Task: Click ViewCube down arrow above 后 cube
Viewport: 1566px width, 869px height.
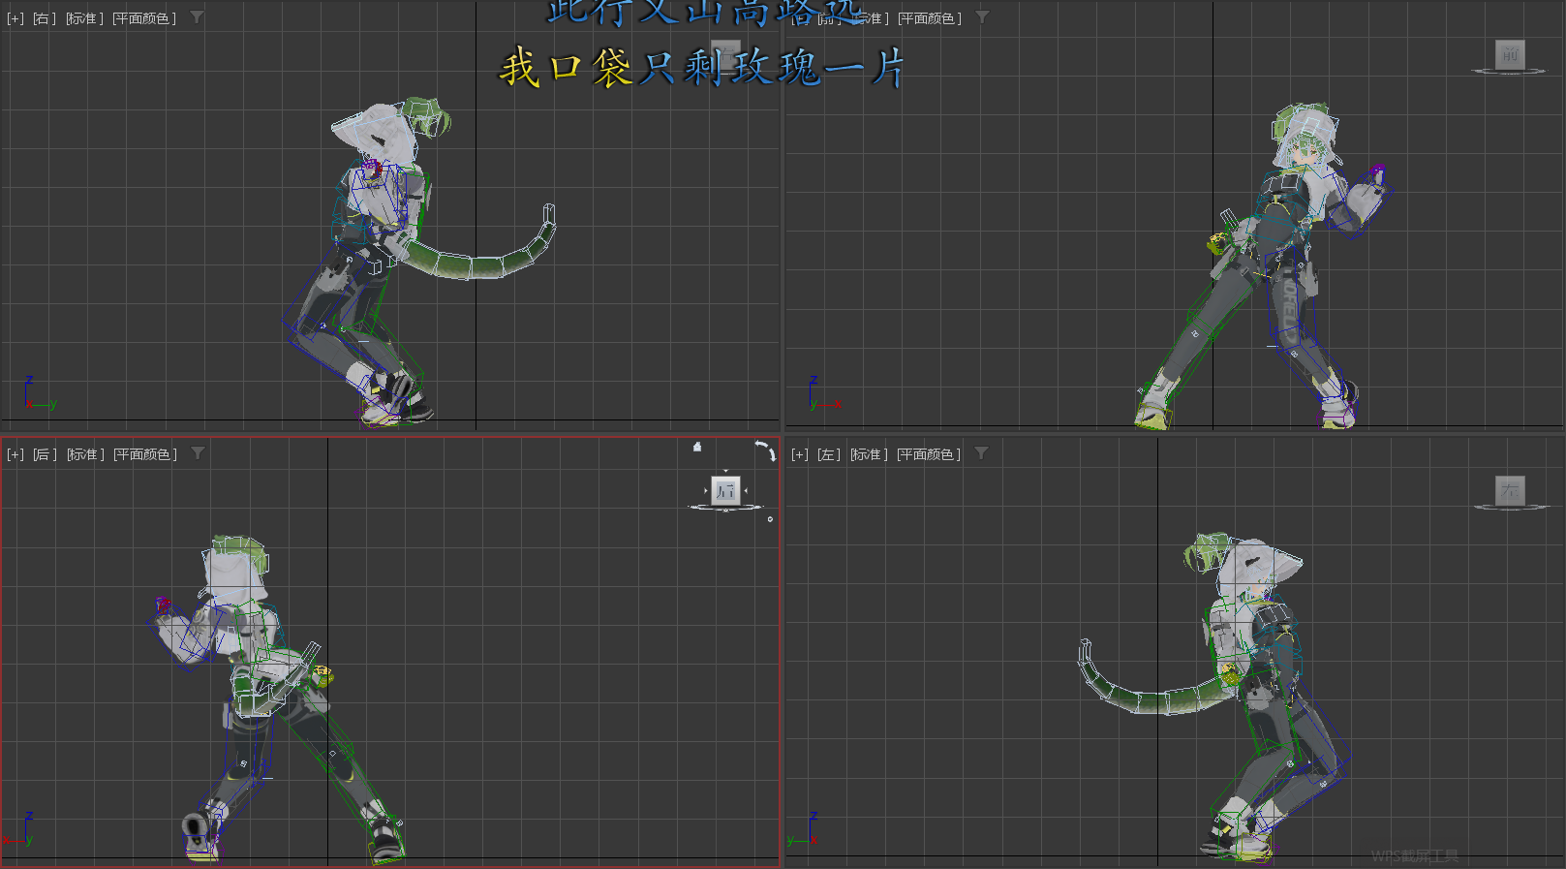Action: point(725,472)
